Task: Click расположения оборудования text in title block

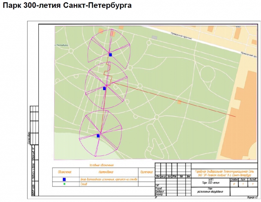Action: (210, 192)
